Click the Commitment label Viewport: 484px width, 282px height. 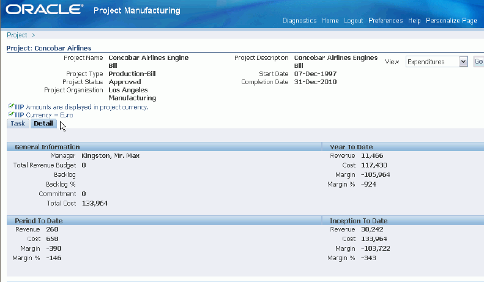(x=57, y=194)
